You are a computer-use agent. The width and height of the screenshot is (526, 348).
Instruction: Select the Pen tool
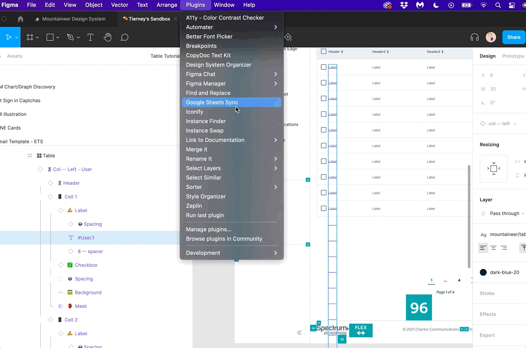[71, 38]
